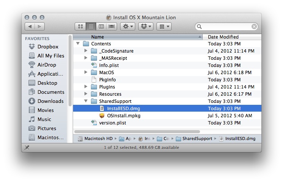283x182 pixels.
Task: Expand the Resources folder
Action: pyautogui.click(x=86, y=94)
